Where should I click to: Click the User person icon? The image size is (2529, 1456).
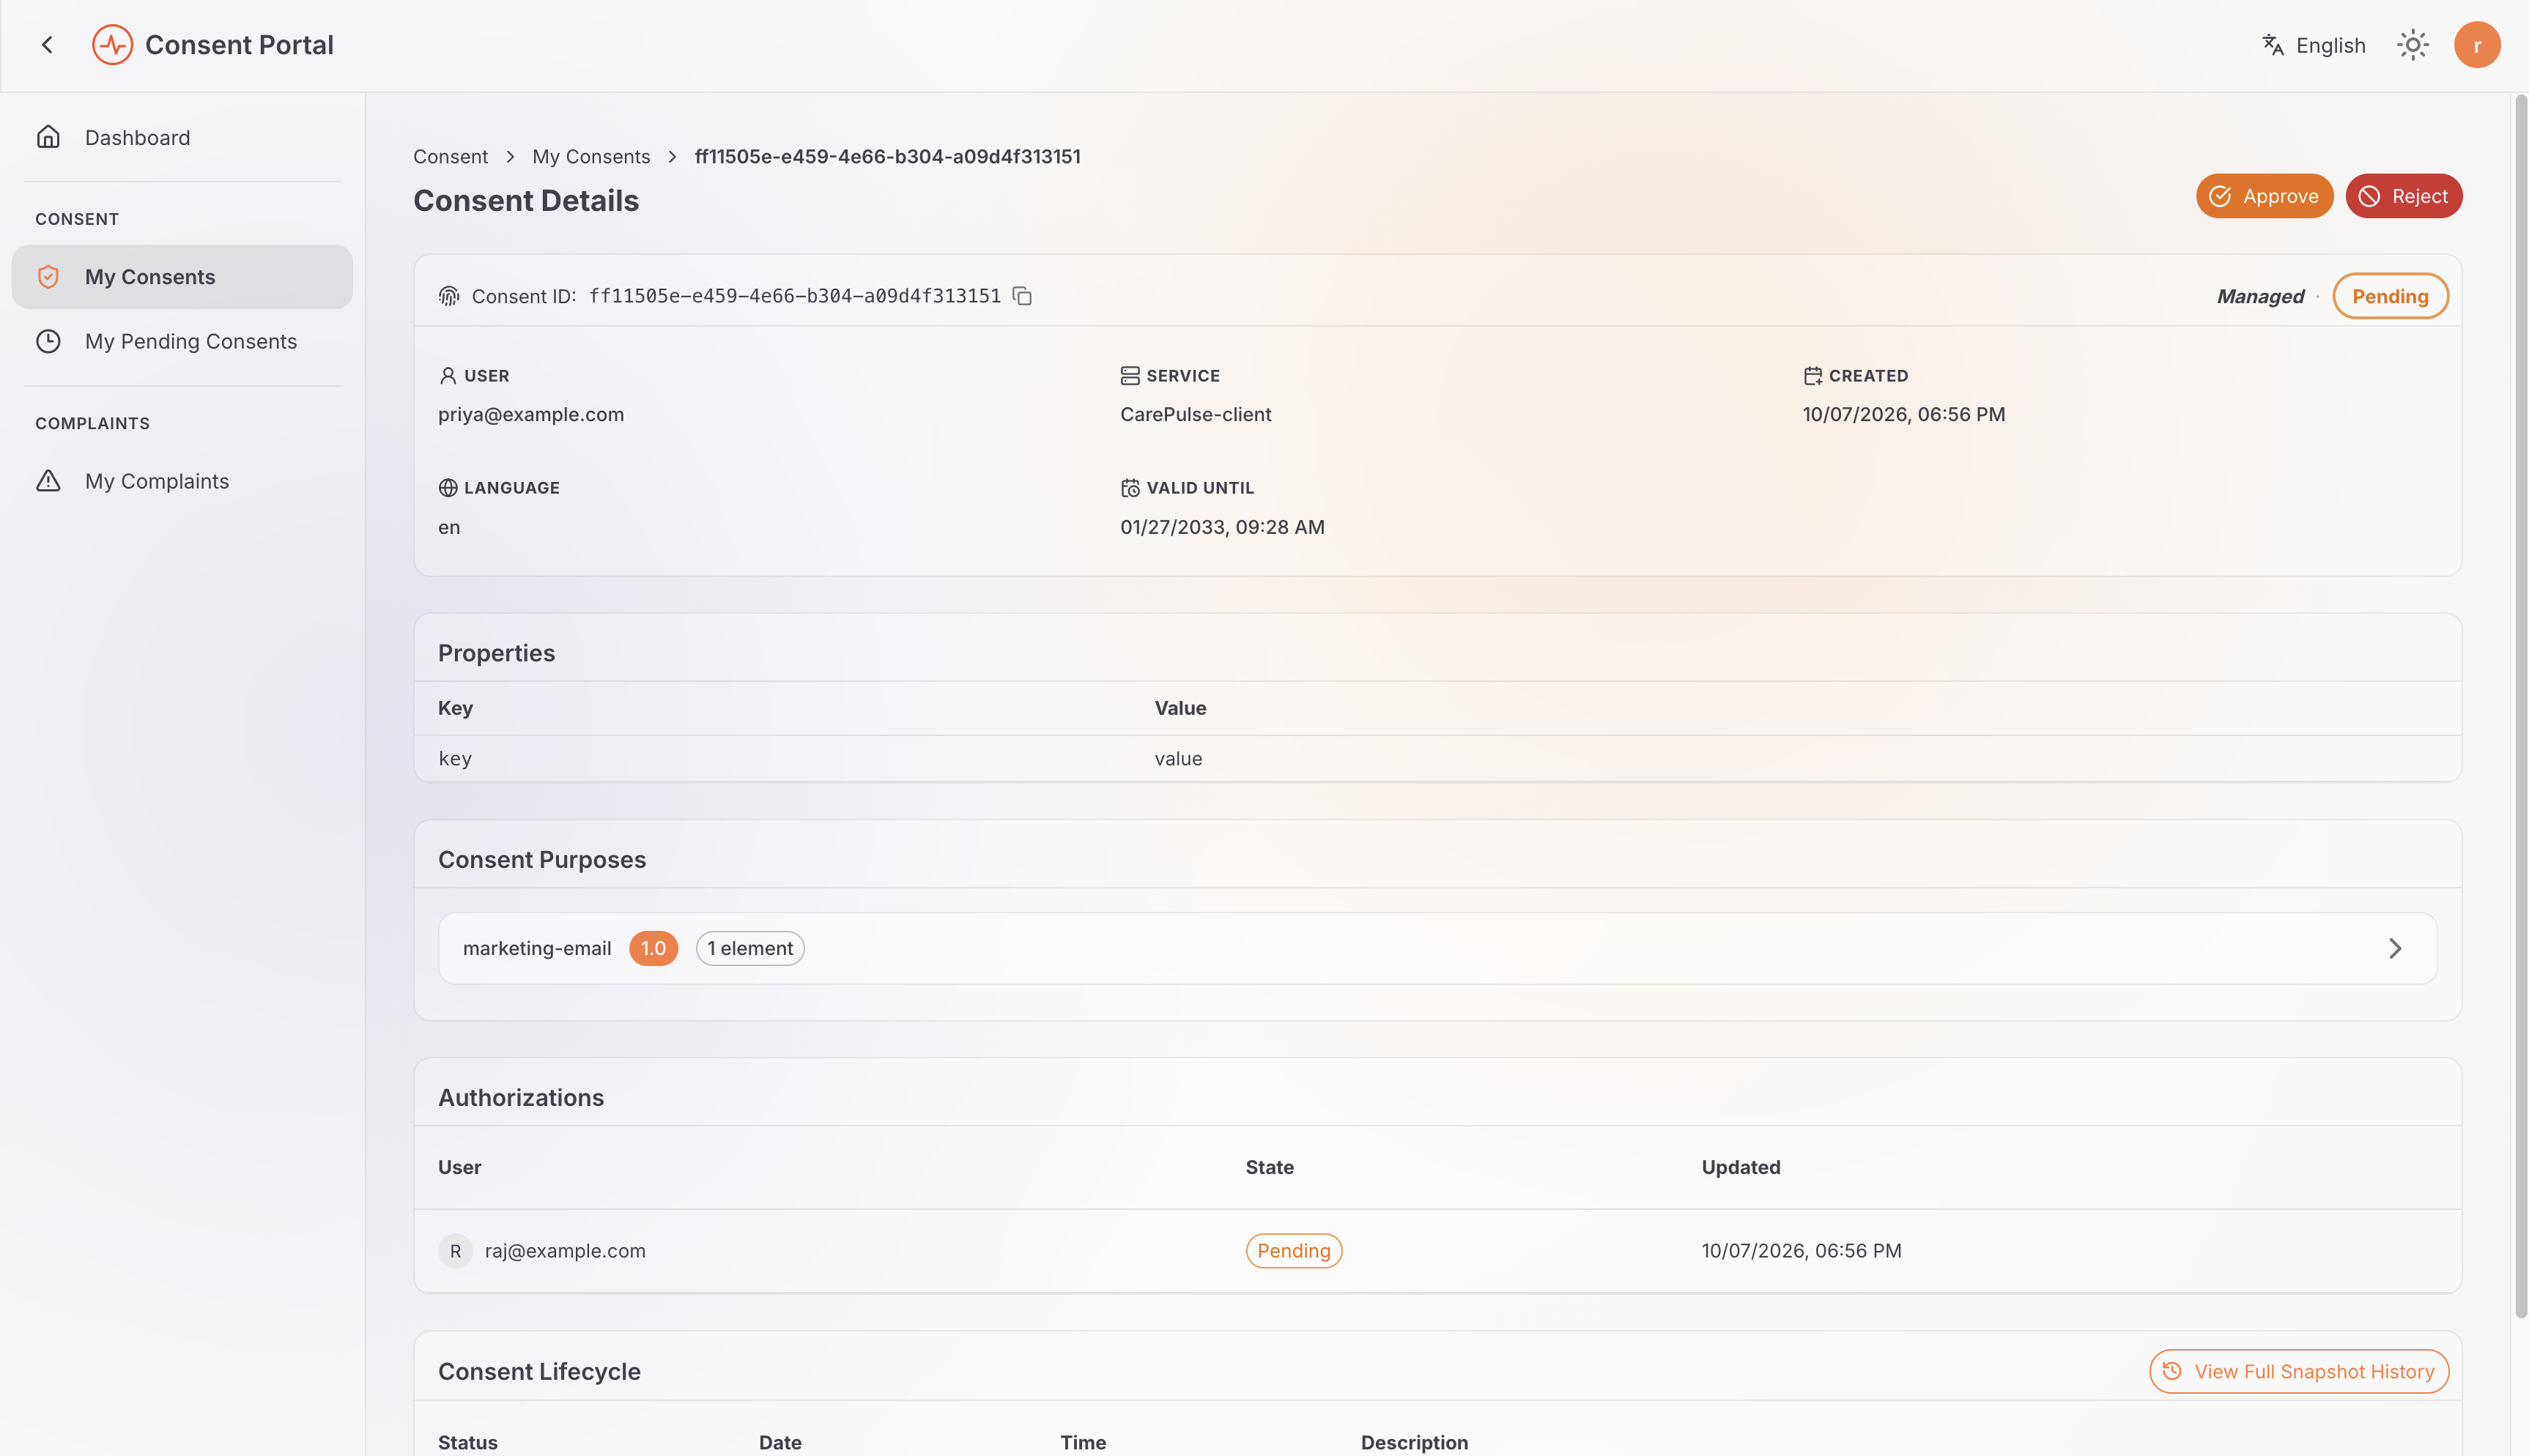448,376
